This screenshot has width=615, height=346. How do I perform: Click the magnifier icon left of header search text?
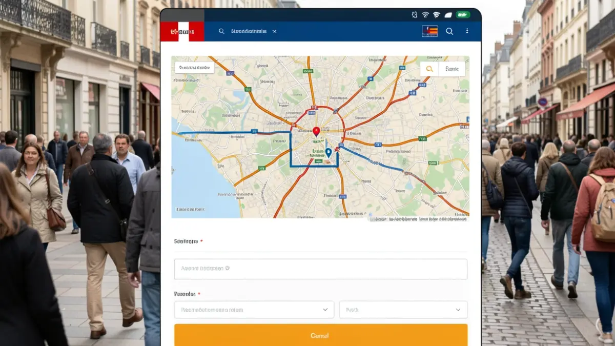pos(221,31)
